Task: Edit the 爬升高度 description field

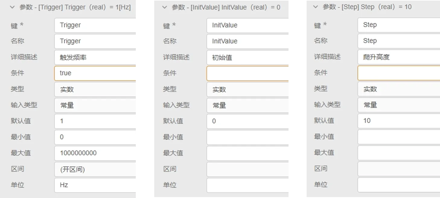Action: (x=399, y=57)
